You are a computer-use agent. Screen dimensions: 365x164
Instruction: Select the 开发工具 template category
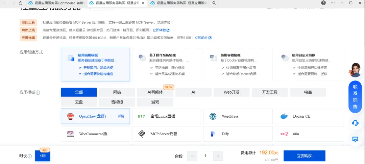point(270,92)
